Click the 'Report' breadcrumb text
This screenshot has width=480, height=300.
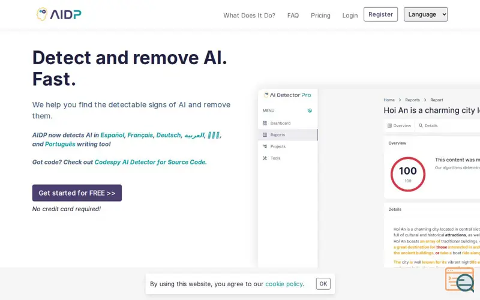coord(437,100)
